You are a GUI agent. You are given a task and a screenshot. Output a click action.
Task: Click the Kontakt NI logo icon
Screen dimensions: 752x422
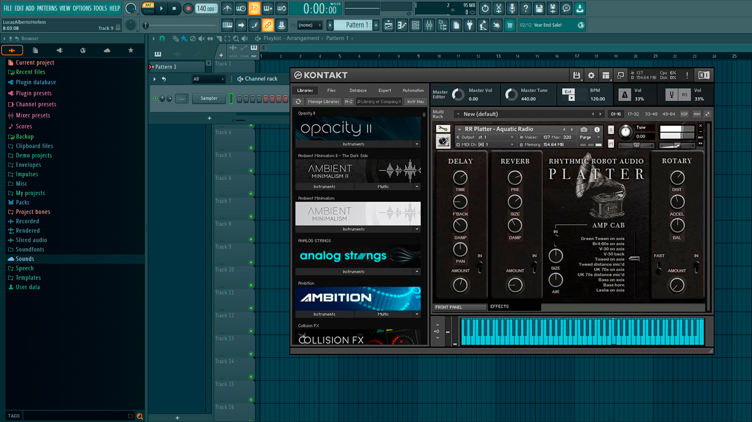(x=704, y=75)
